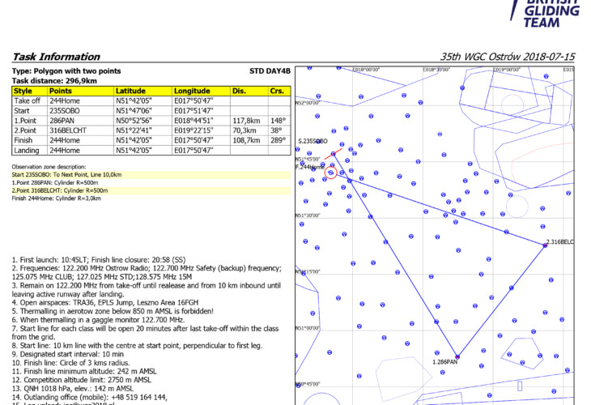Click the Longitude column header
This screenshot has height=405, width=591.
[192, 92]
